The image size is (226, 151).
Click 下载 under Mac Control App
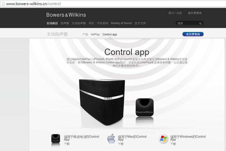click(x=121, y=144)
